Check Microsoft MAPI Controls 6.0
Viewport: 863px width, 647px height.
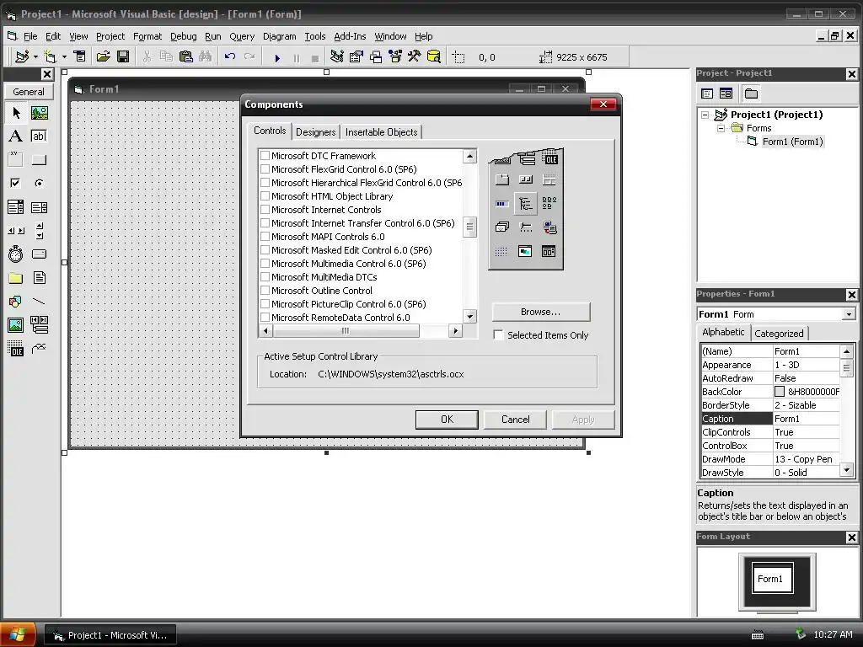click(x=265, y=237)
